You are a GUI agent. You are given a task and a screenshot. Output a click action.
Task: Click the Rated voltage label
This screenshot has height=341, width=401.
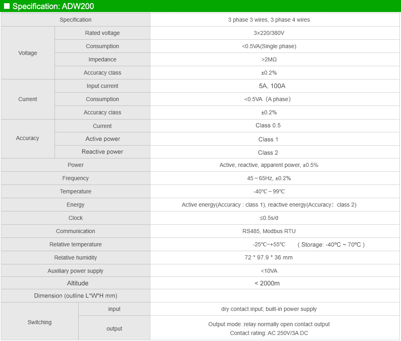(x=102, y=33)
